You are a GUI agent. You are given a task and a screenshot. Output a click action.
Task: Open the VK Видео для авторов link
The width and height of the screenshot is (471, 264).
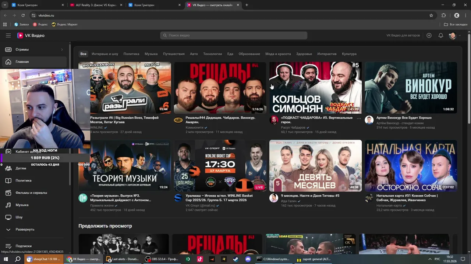pyautogui.click(x=403, y=36)
